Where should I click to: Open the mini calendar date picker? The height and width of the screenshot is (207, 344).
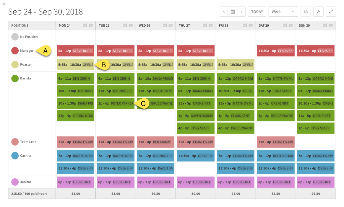tap(233, 12)
